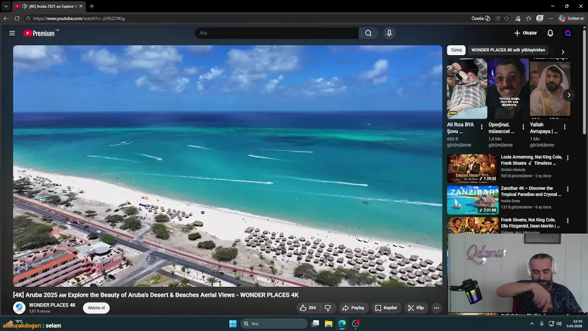Open WONDER PLACES 4K channel name
588x331 pixels.
coord(52,305)
